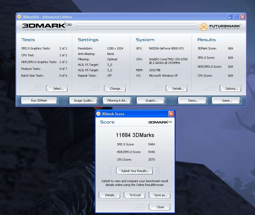Click the MEM value 2032 MB
Viewport: 255px width, 215px height.
[154, 70]
